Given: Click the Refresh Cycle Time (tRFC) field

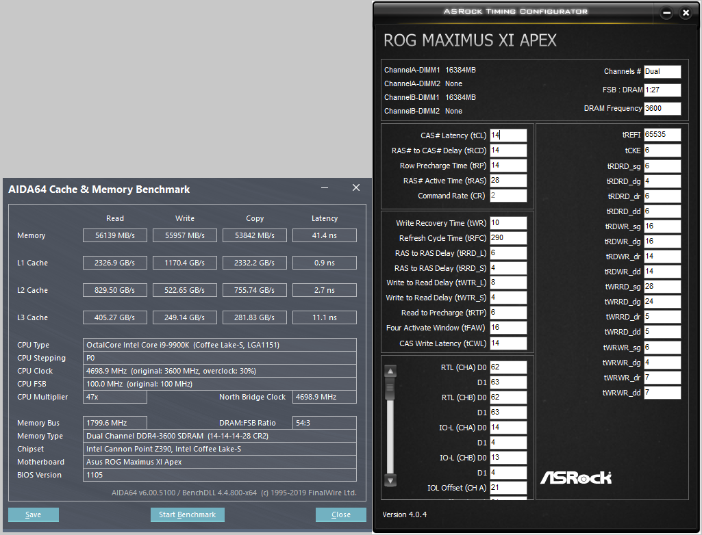Looking at the screenshot, I should [508, 238].
